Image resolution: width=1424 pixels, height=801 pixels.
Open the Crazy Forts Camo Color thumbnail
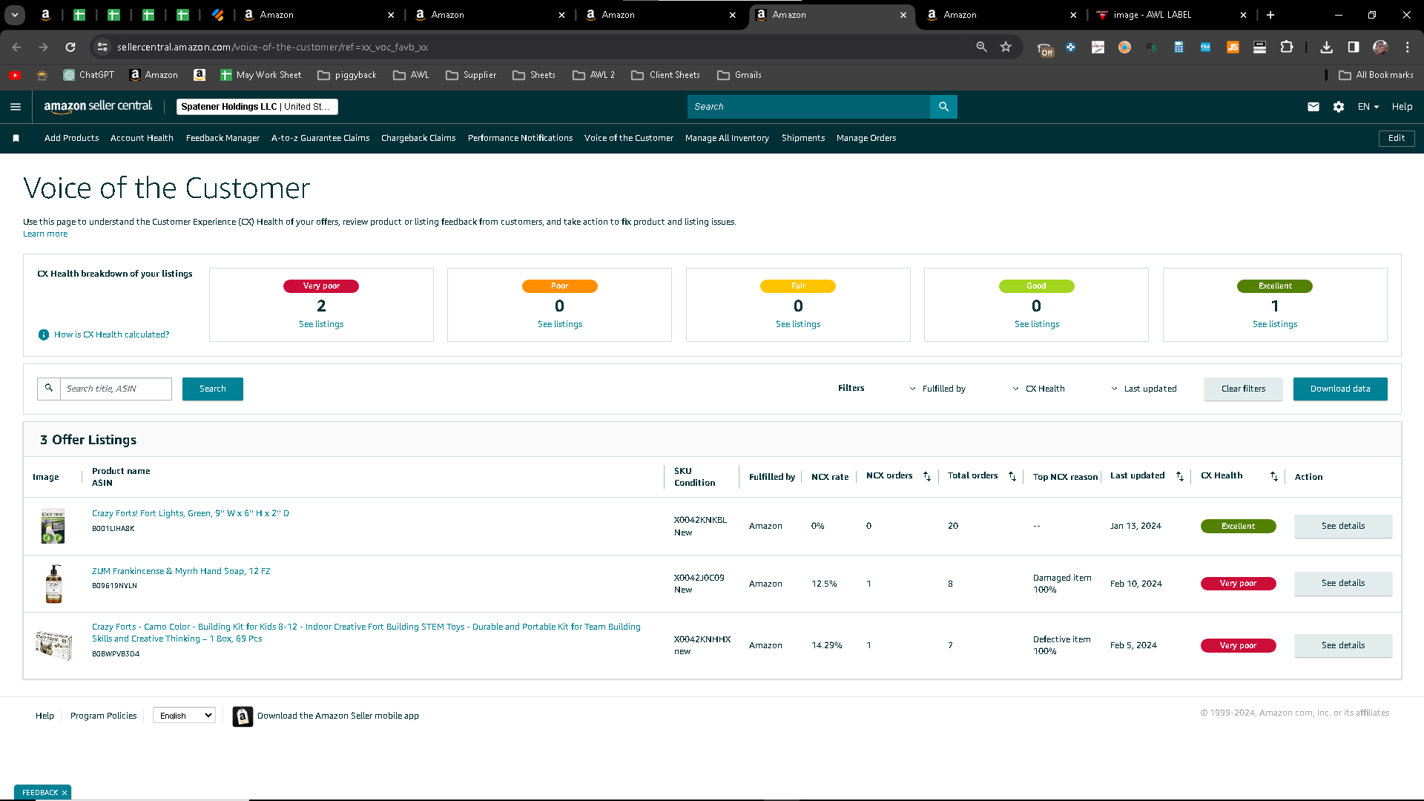53,645
